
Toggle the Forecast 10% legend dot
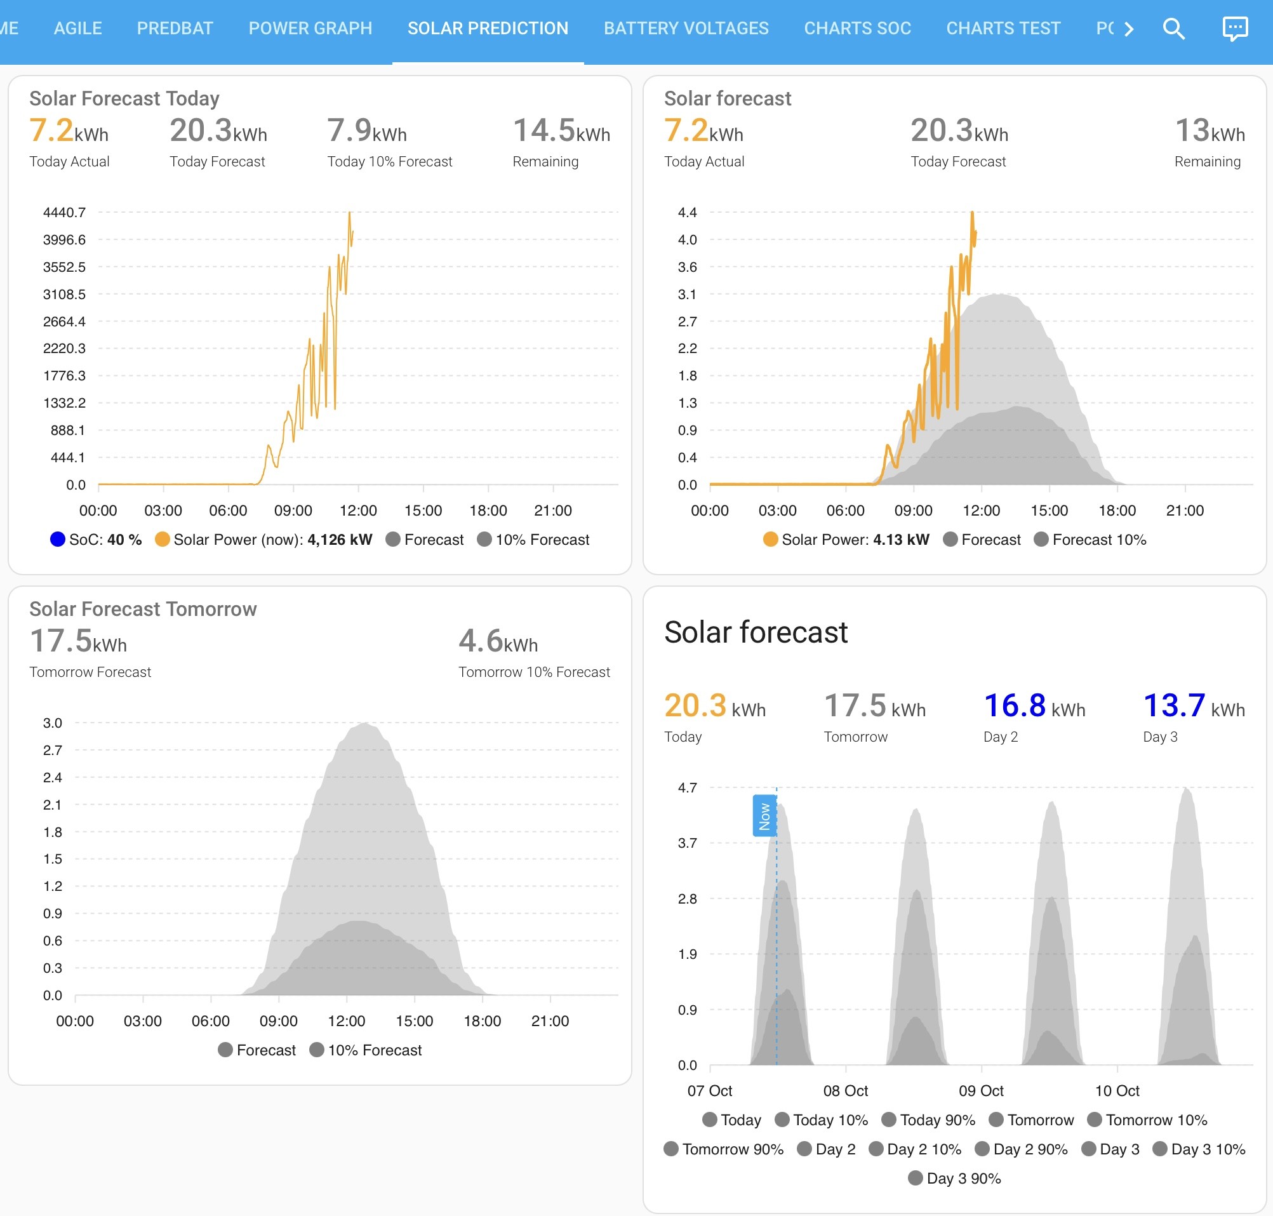pyautogui.click(x=1041, y=539)
